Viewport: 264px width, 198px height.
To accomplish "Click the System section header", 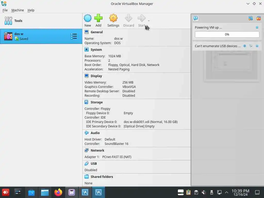I will [x=96, y=50].
